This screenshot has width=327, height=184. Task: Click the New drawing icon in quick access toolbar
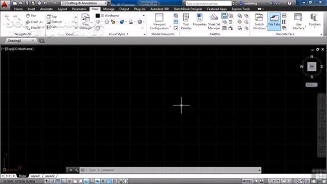[x=15, y=3]
